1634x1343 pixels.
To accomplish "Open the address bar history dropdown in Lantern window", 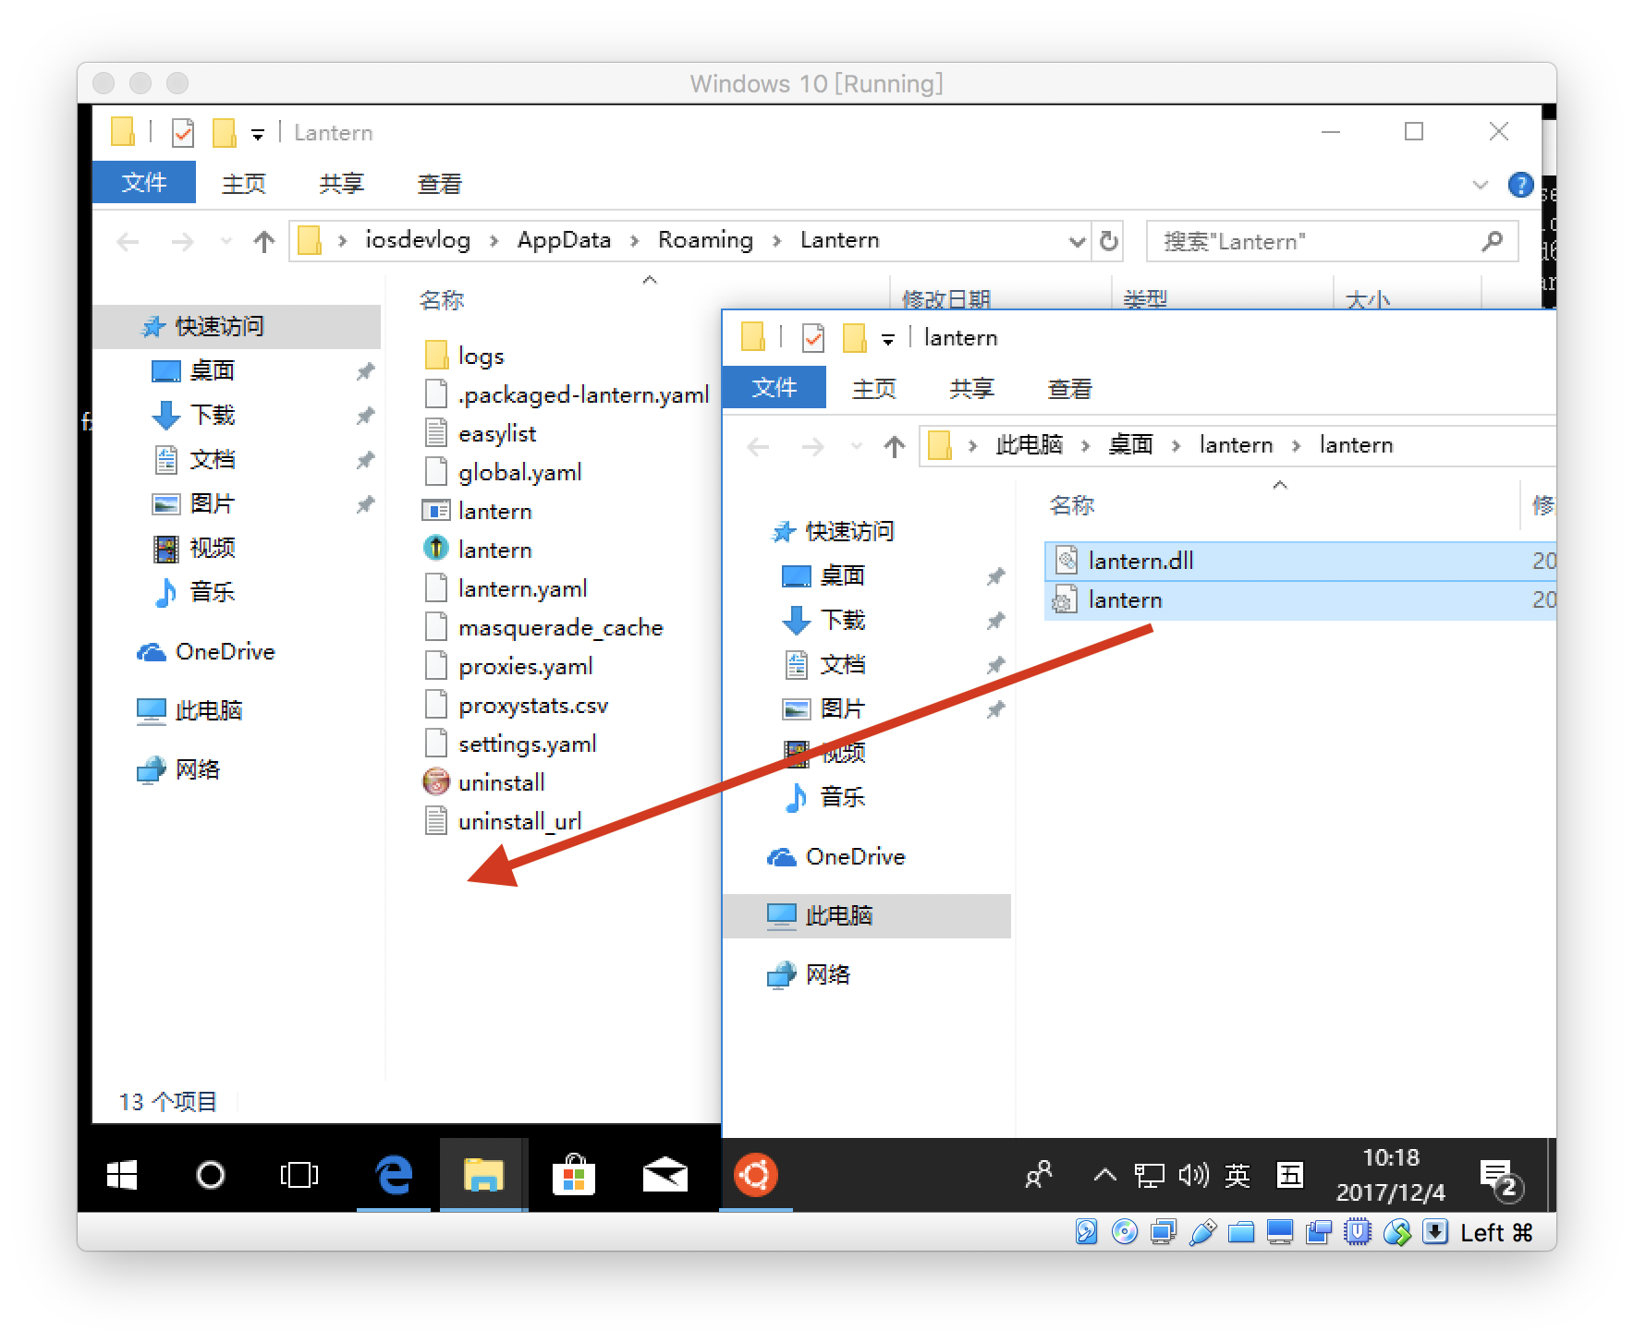I will 1077,242.
